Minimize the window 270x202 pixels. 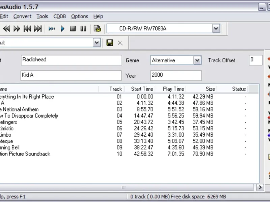click(262, 7)
